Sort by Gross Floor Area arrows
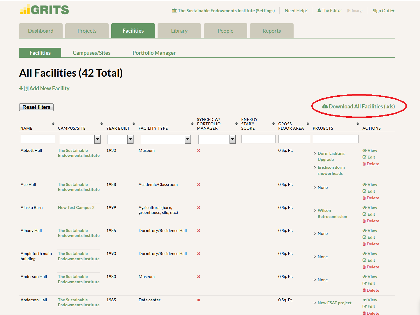This screenshot has width=420, height=315. pos(308,124)
